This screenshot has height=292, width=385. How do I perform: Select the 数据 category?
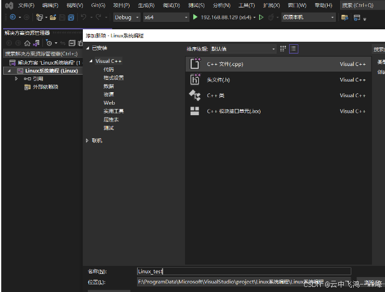tap(108, 86)
